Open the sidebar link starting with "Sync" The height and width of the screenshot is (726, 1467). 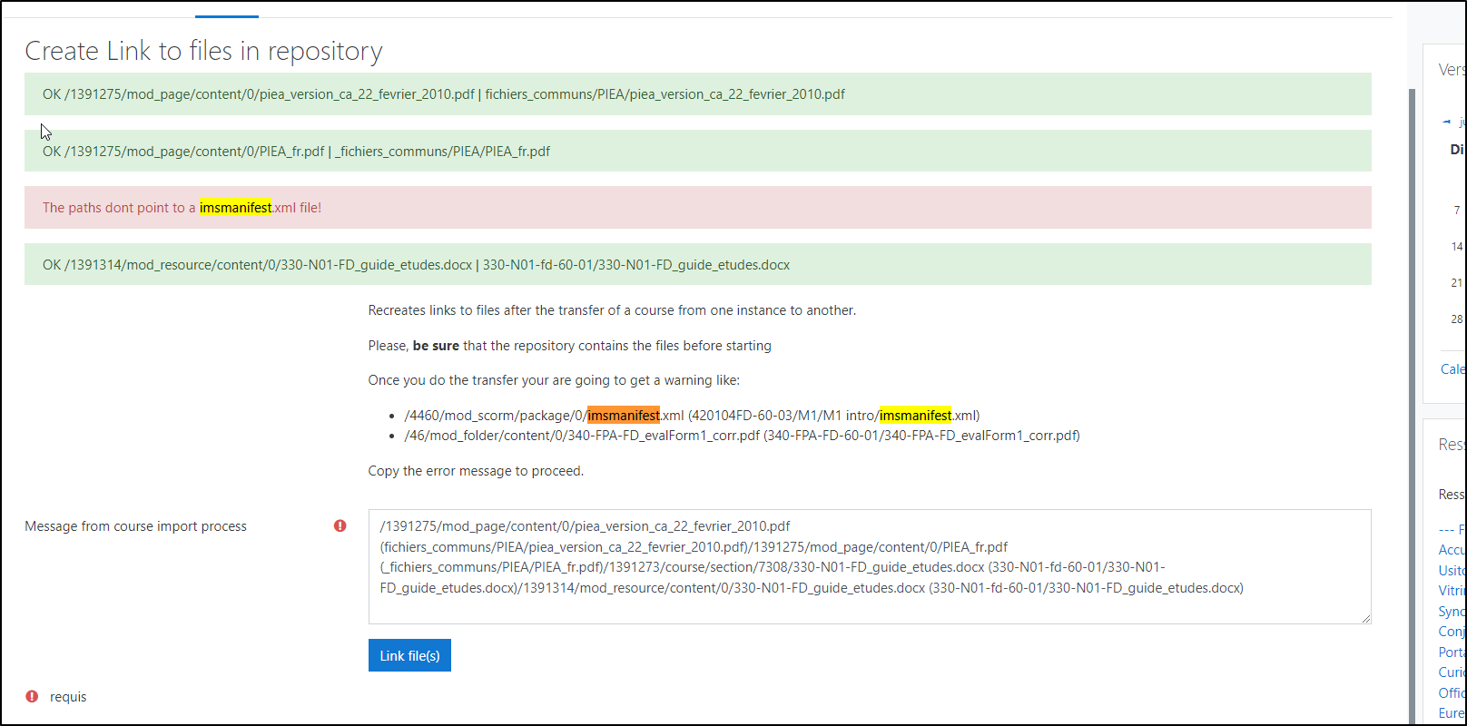click(x=1452, y=612)
